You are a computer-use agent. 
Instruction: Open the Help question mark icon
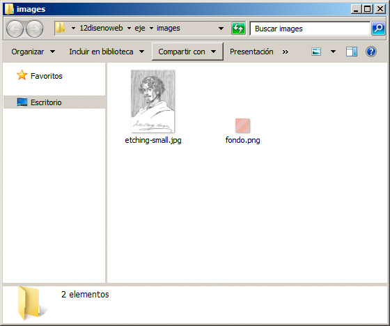(x=370, y=52)
